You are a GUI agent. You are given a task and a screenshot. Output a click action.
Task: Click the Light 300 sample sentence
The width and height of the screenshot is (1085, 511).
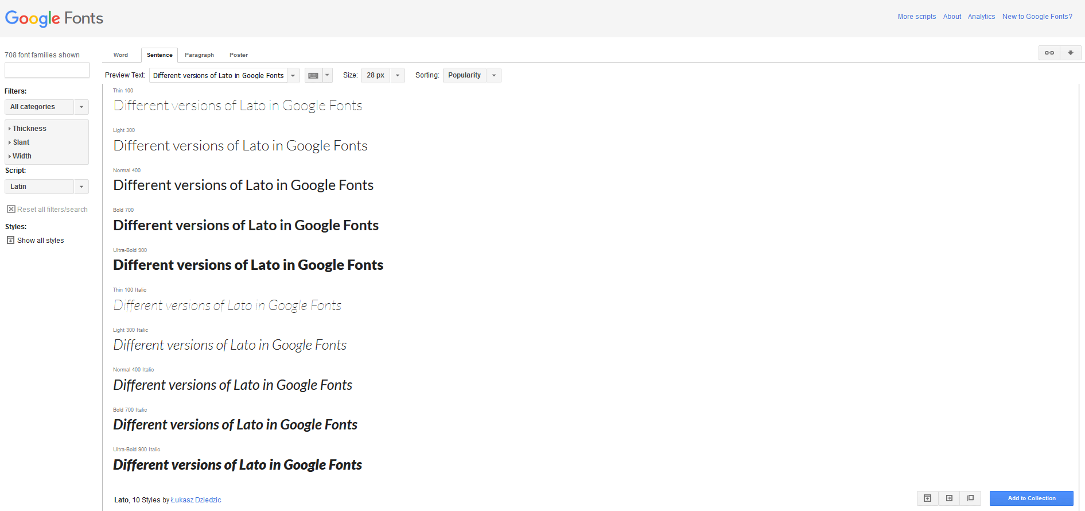click(x=240, y=146)
